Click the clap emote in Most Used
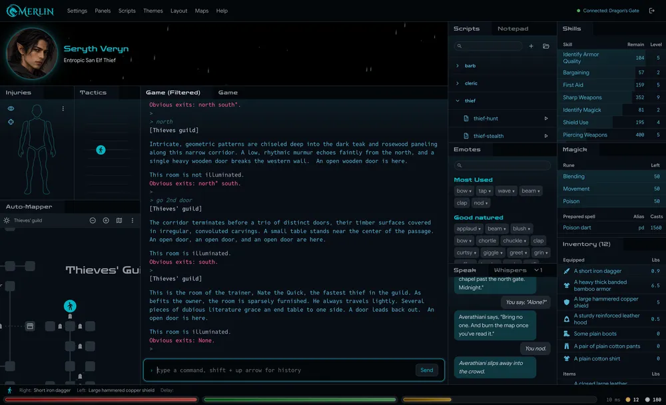The image size is (666, 405). 462,202
